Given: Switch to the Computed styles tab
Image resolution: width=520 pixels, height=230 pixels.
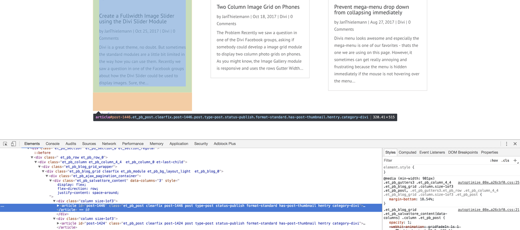Looking at the screenshot, I should coord(407,152).
